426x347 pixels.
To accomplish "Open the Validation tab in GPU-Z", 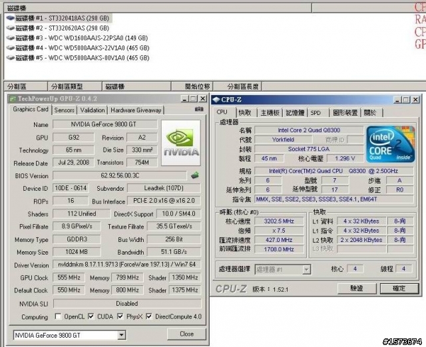I will point(93,110).
